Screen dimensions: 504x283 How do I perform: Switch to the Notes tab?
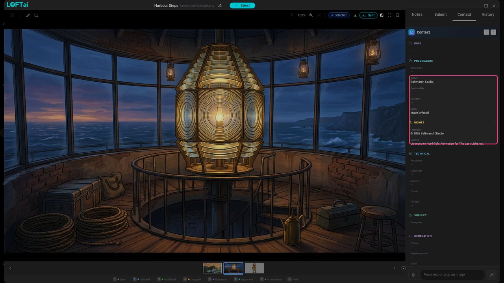(417, 15)
